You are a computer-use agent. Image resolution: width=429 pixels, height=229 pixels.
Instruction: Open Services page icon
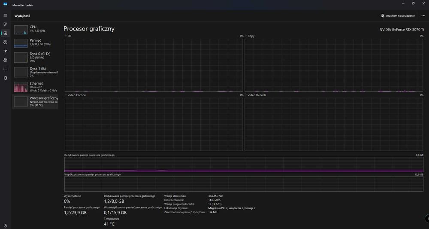(x=5, y=78)
